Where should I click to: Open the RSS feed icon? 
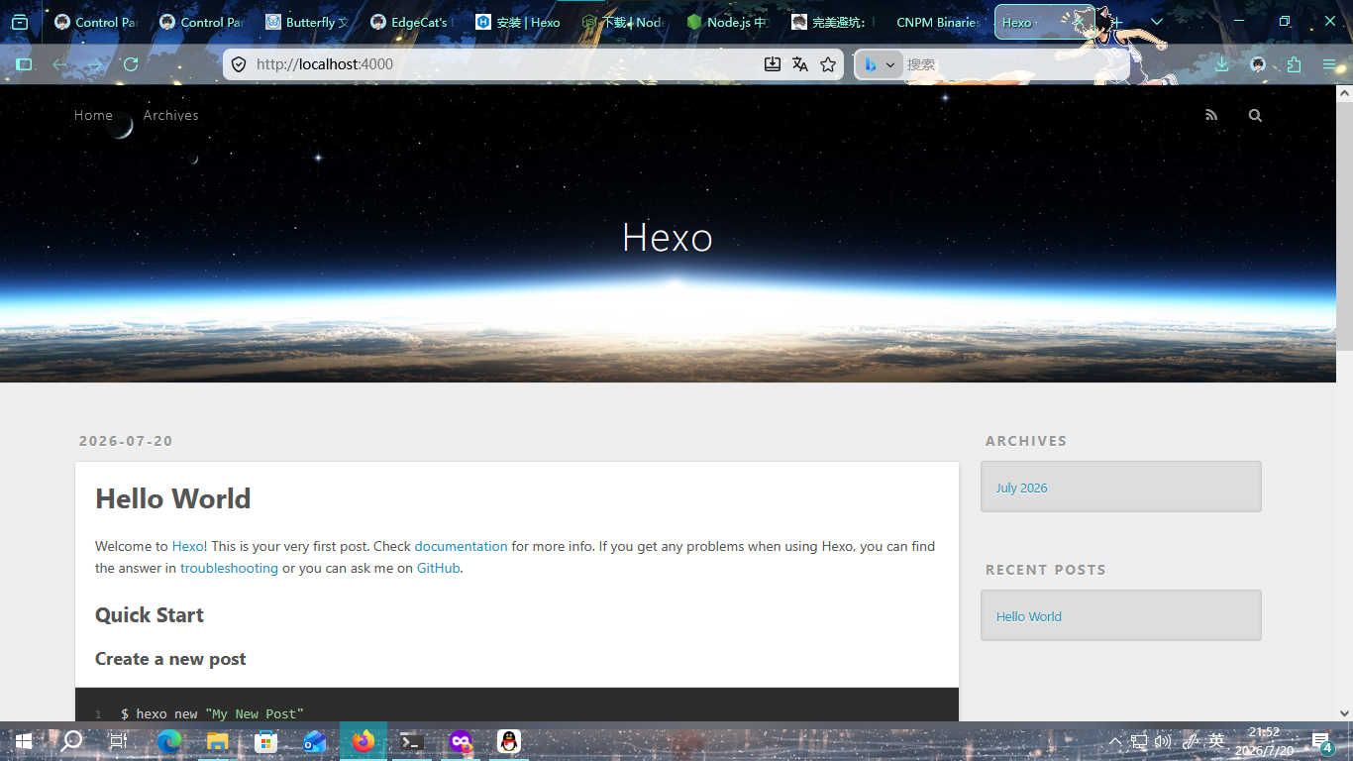(1211, 115)
